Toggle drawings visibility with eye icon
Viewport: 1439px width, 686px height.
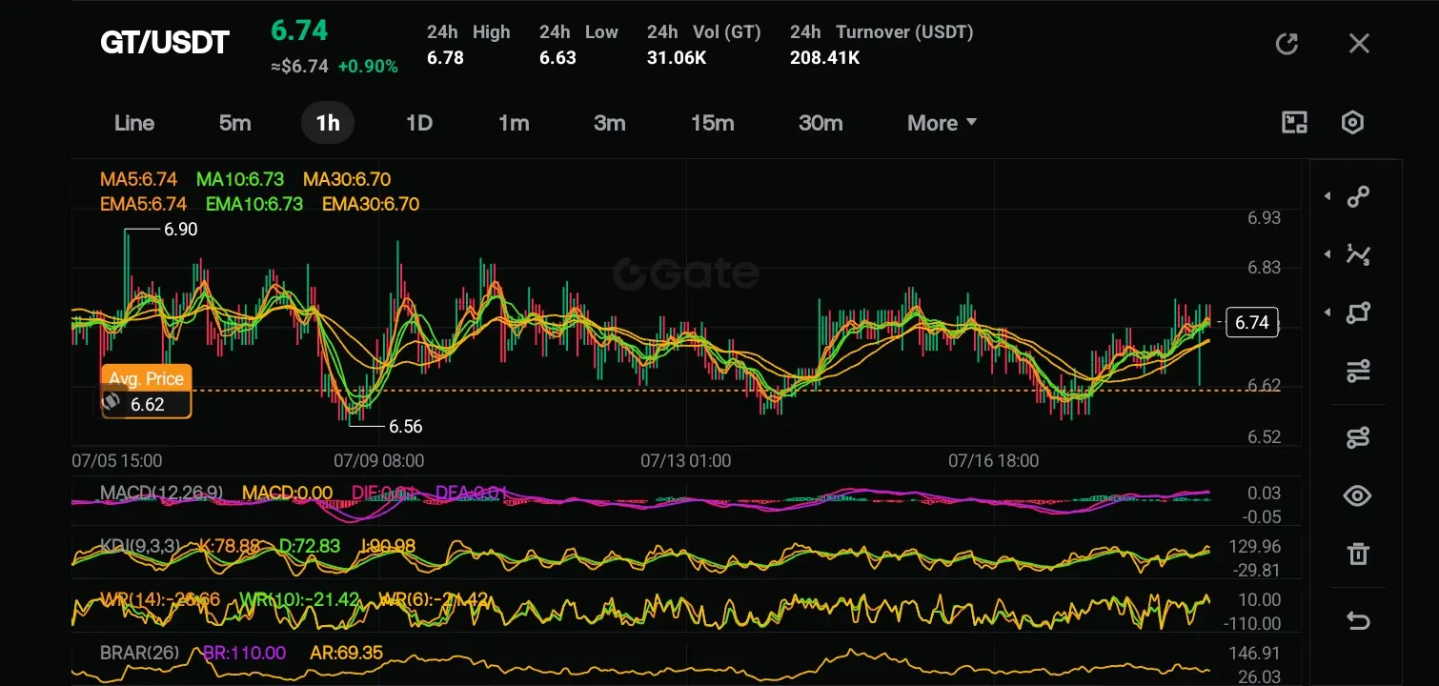tap(1357, 495)
